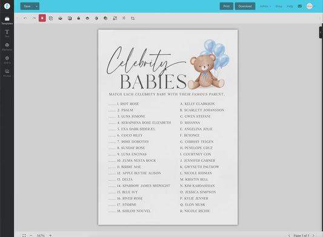Click the replace image icon in the toolbar
This screenshot has height=237, width=323.
click(x=115, y=18)
